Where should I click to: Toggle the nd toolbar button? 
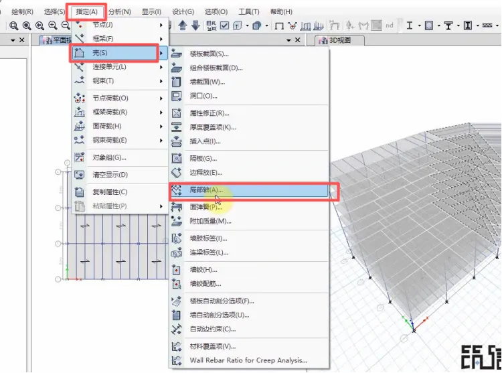pos(389,25)
